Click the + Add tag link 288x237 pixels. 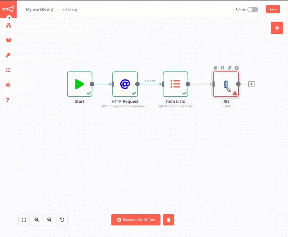(69, 10)
